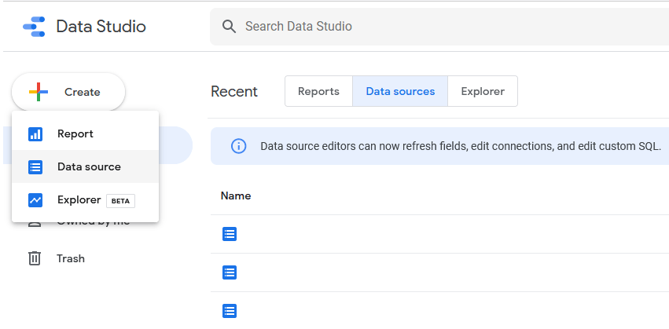This screenshot has height=329, width=669.
Task: Click the BETA badge beside Explorer
Action: click(x=120, y=201)
